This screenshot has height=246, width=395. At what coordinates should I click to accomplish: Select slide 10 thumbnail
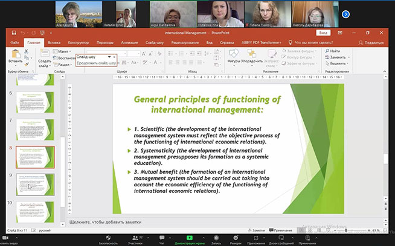[x=35, y=212]
